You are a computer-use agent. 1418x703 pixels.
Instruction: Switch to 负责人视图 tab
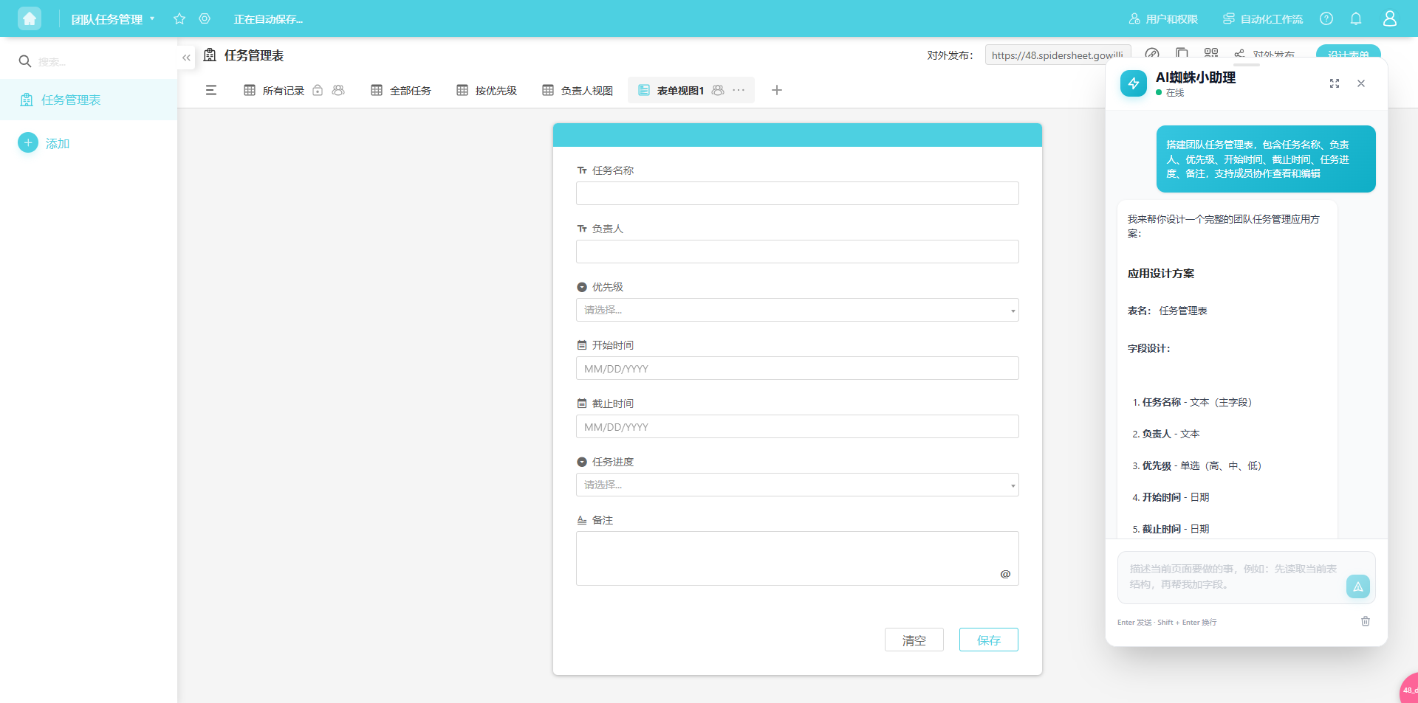click(x=578, y=91)
